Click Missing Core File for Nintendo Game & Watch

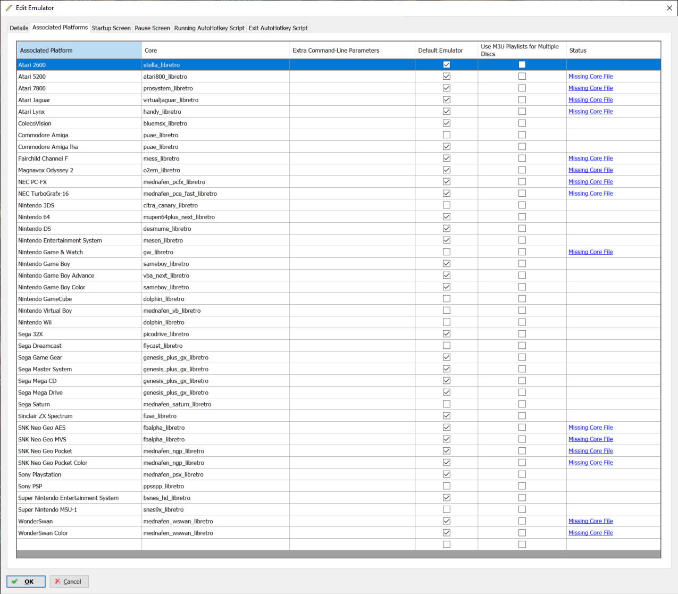[590, 252]
